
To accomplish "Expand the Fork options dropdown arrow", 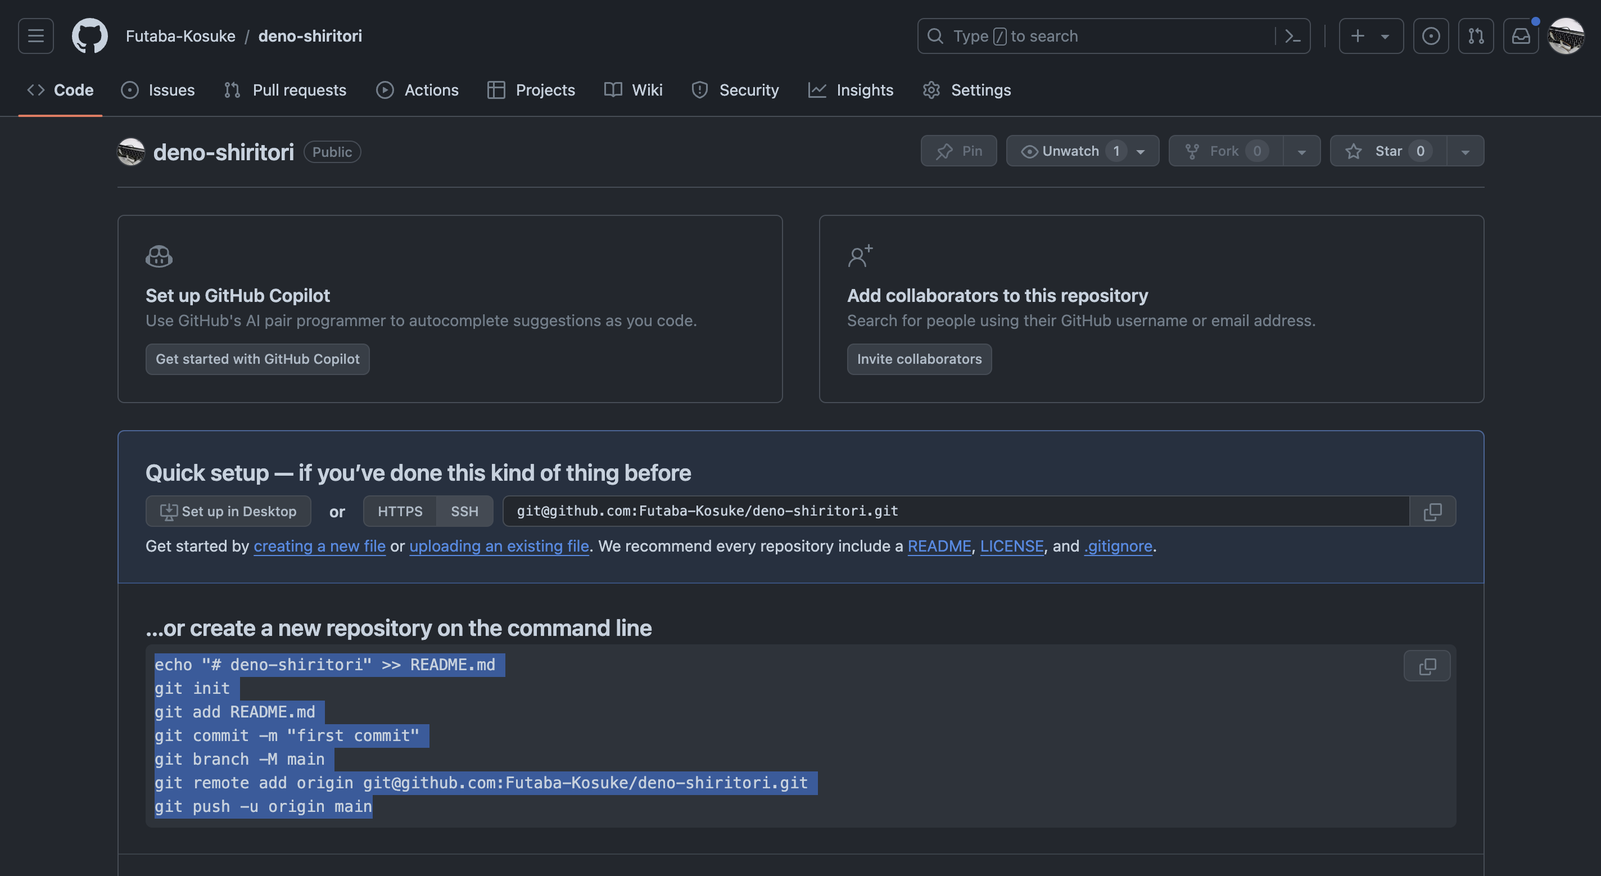I will pyautogui.click(x=1301, y=151).
